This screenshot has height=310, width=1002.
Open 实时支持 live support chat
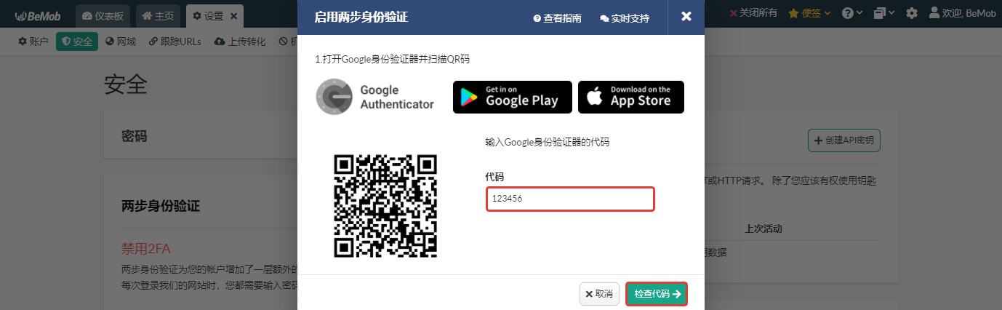click(625, 18)
